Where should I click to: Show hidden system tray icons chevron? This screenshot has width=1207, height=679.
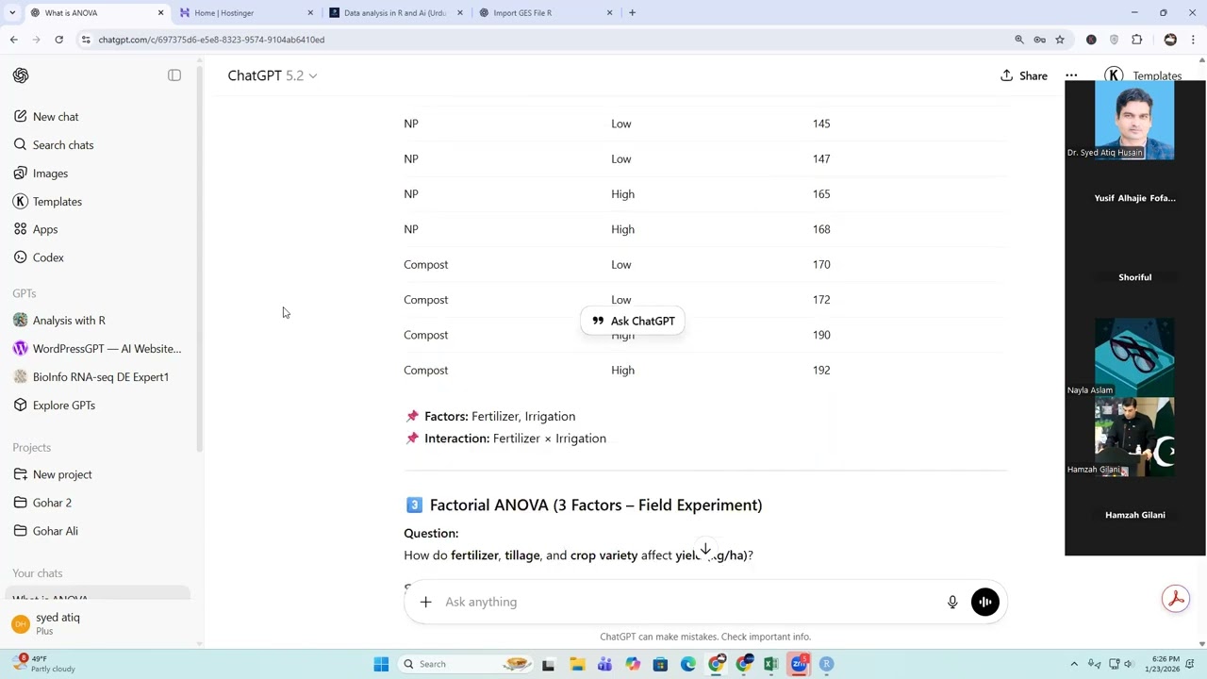[x=1073, y=664]
